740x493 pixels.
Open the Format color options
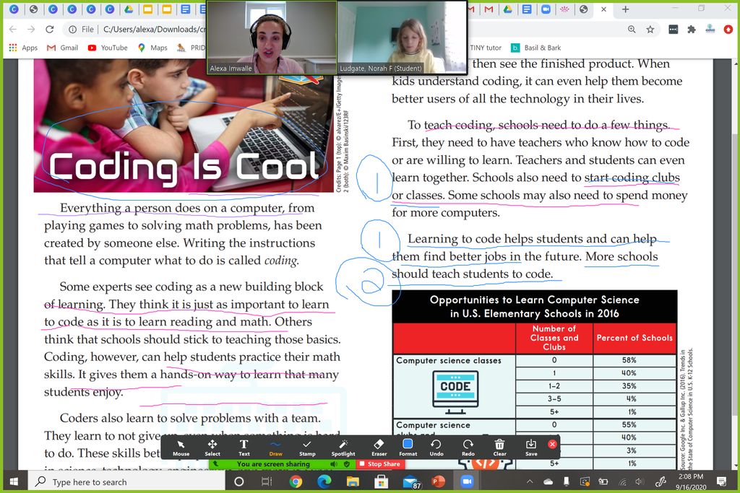408,448
